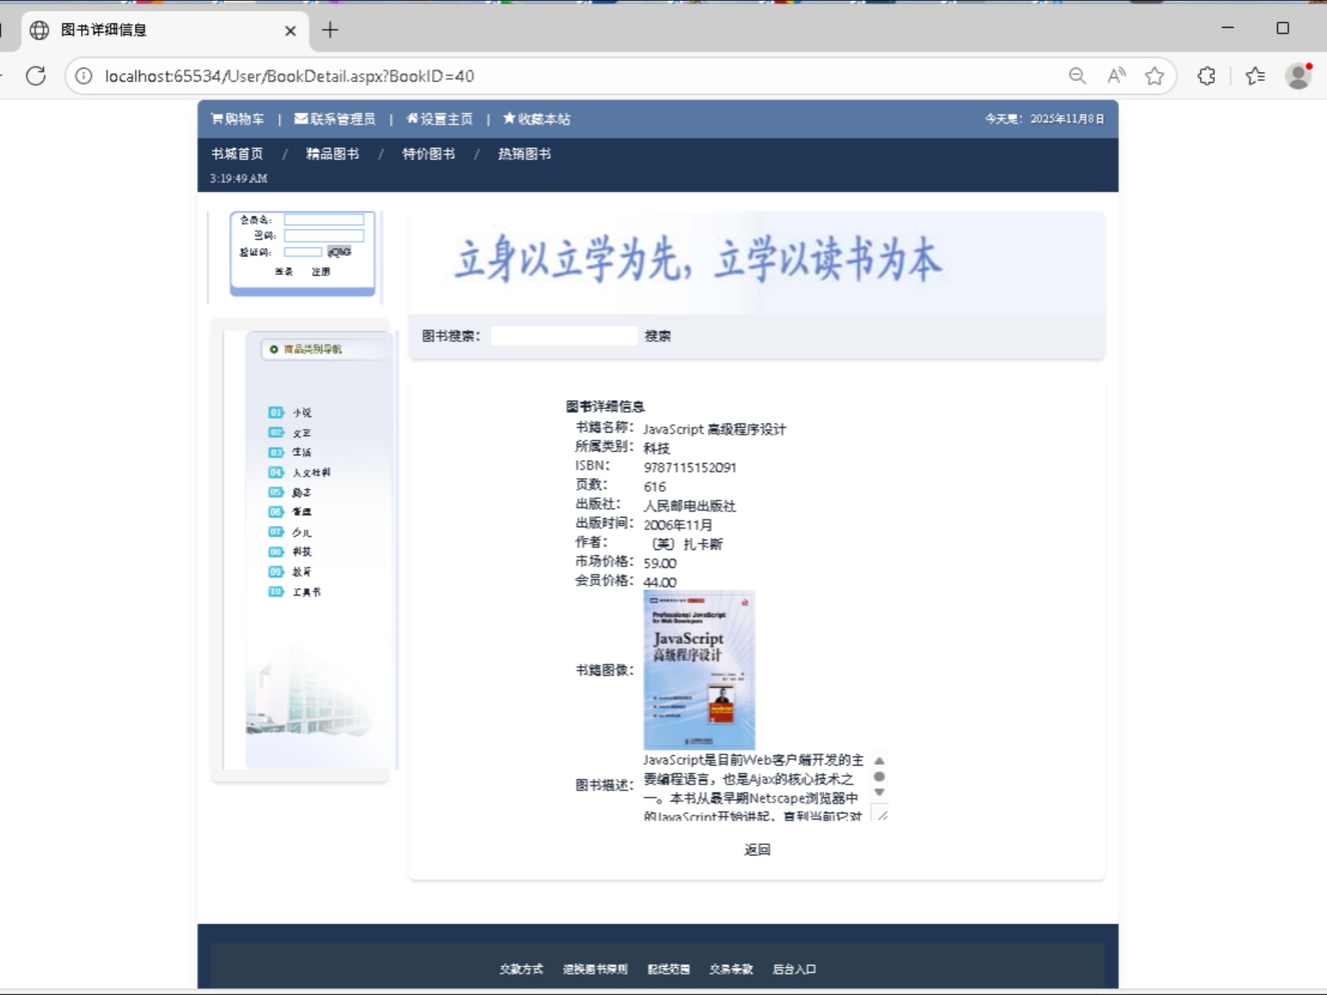Image resolution: width=1327 pixels, height=995 pixels.
Task: Select the 科技 category in sidebar
Action: 301,552
